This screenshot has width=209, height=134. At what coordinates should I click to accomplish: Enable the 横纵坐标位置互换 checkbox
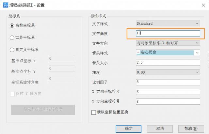click(94, 112)
